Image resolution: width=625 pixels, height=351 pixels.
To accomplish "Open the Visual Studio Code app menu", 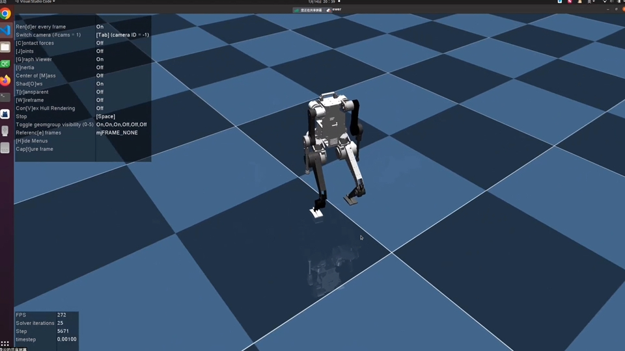I will tap(35, 1).
